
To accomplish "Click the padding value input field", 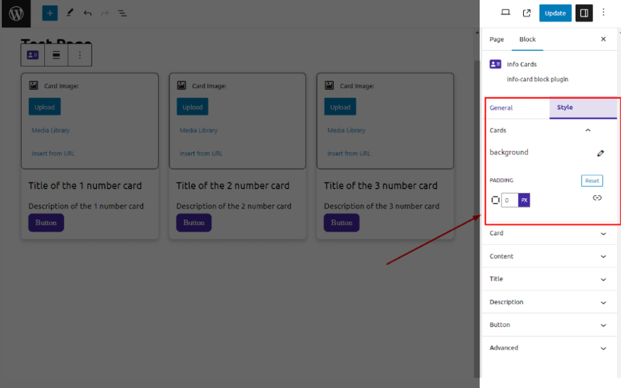I will click(509, 200).
